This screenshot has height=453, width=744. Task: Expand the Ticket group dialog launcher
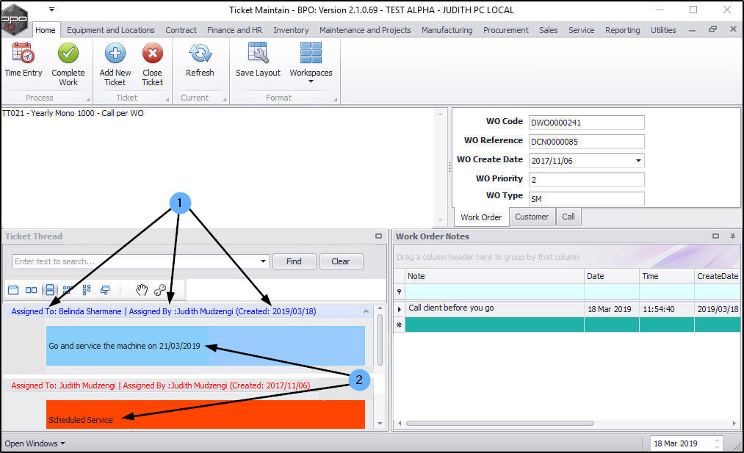click(167, 100)
